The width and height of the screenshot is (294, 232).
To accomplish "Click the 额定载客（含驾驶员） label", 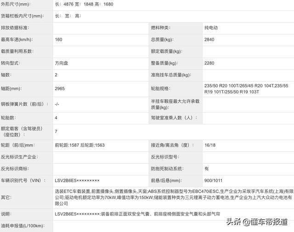I will (22, 131).
